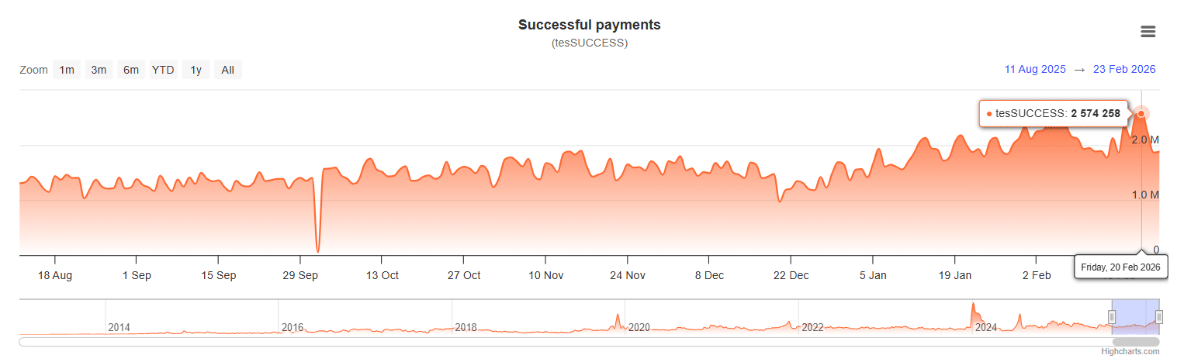
Task: Edit the end date 23 Feb 2026
Action: point(1124,69)
